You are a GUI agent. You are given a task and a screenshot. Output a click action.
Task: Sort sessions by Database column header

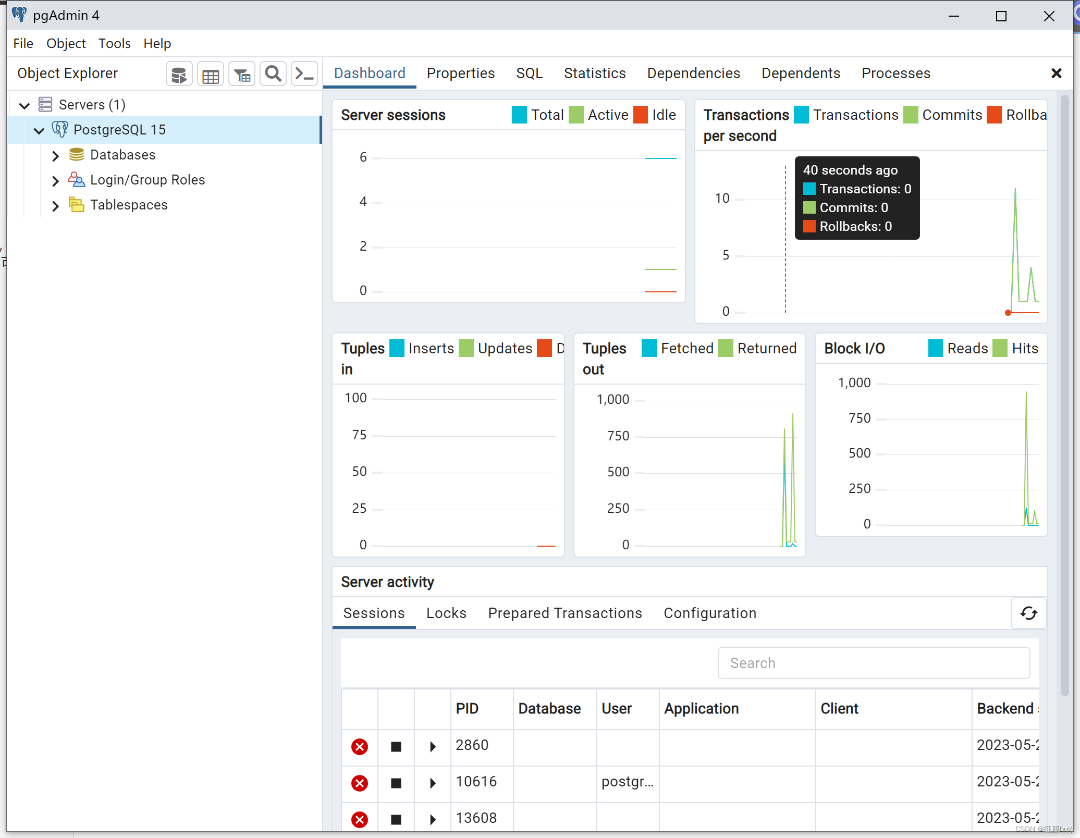click(x=549, y=709)
